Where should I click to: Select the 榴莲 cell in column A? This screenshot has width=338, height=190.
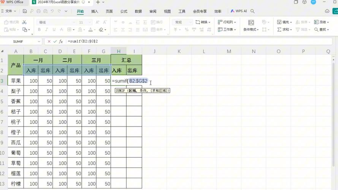coord(16,173)
